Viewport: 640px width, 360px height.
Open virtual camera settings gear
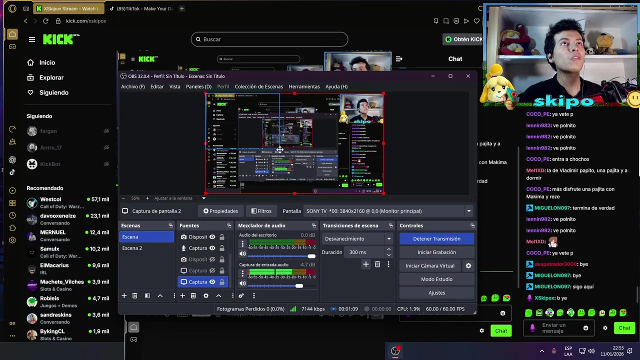tap(468, 266)
